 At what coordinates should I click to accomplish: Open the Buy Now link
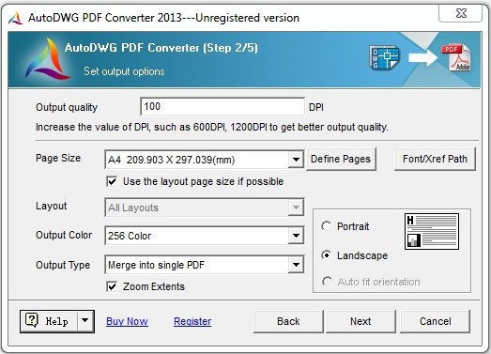click(127, 321)
